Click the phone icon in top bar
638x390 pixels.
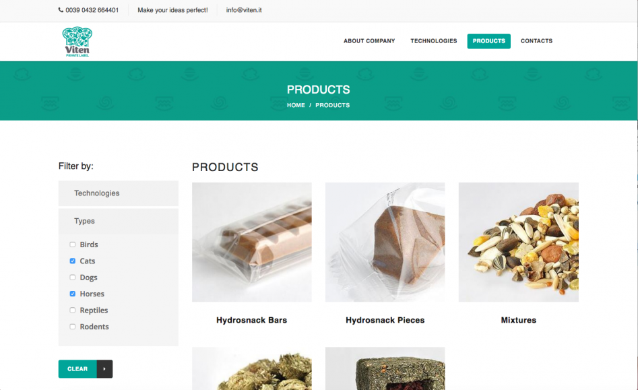tap(61, 10)
